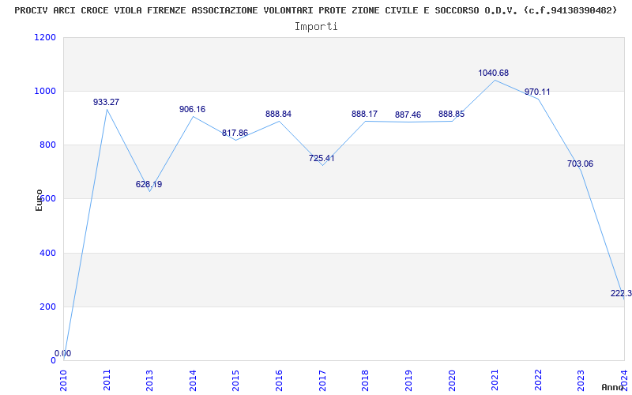Click the x-axis year 2020
632x395 pixels.
click(452, 381)
